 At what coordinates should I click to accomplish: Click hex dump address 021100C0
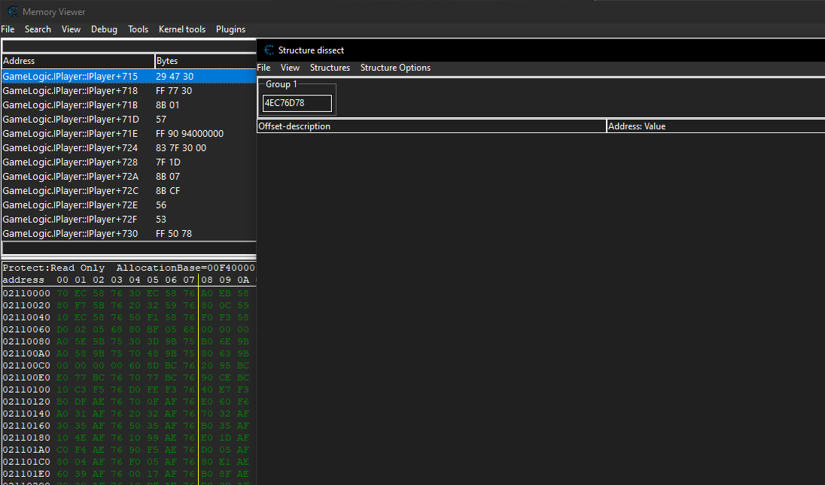coord(26,365)
